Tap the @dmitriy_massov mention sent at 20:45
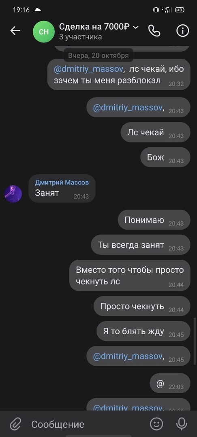This screenshot has height=437, width=197. [x=127, y=356]
